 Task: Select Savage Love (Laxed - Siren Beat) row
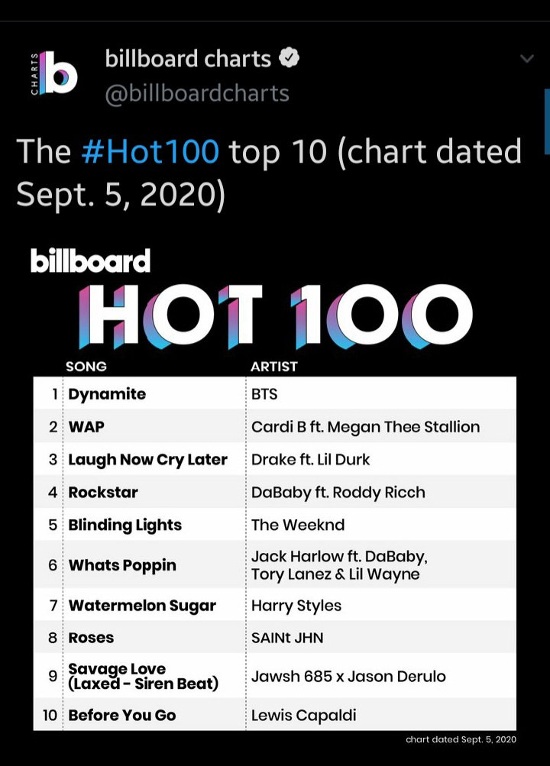click(274, 676)
